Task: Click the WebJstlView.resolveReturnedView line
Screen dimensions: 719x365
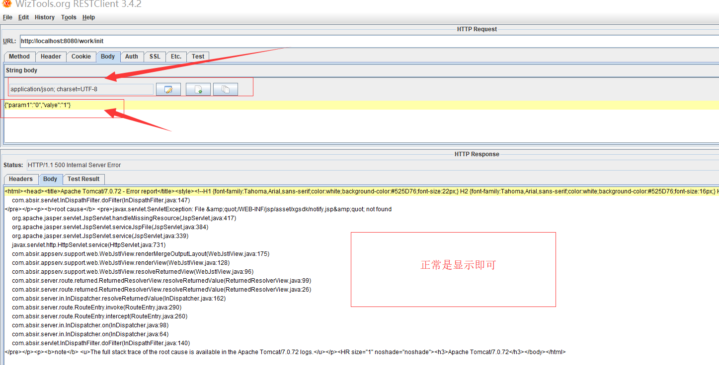Action: [133, 272]
